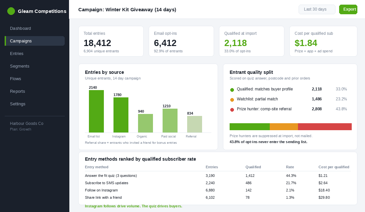
Task: Open the Last 30 days date range selector
Action: 317,9
